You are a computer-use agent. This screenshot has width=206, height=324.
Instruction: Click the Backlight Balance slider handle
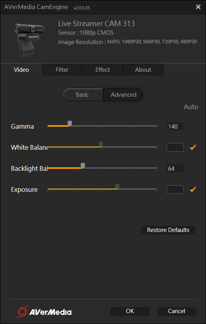point(83,166)
